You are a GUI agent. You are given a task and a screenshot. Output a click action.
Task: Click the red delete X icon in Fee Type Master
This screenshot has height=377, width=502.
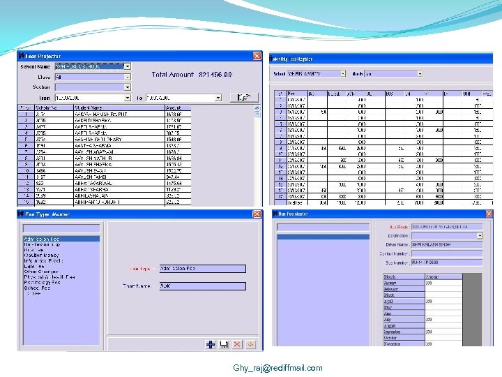(x=237, y=344)
